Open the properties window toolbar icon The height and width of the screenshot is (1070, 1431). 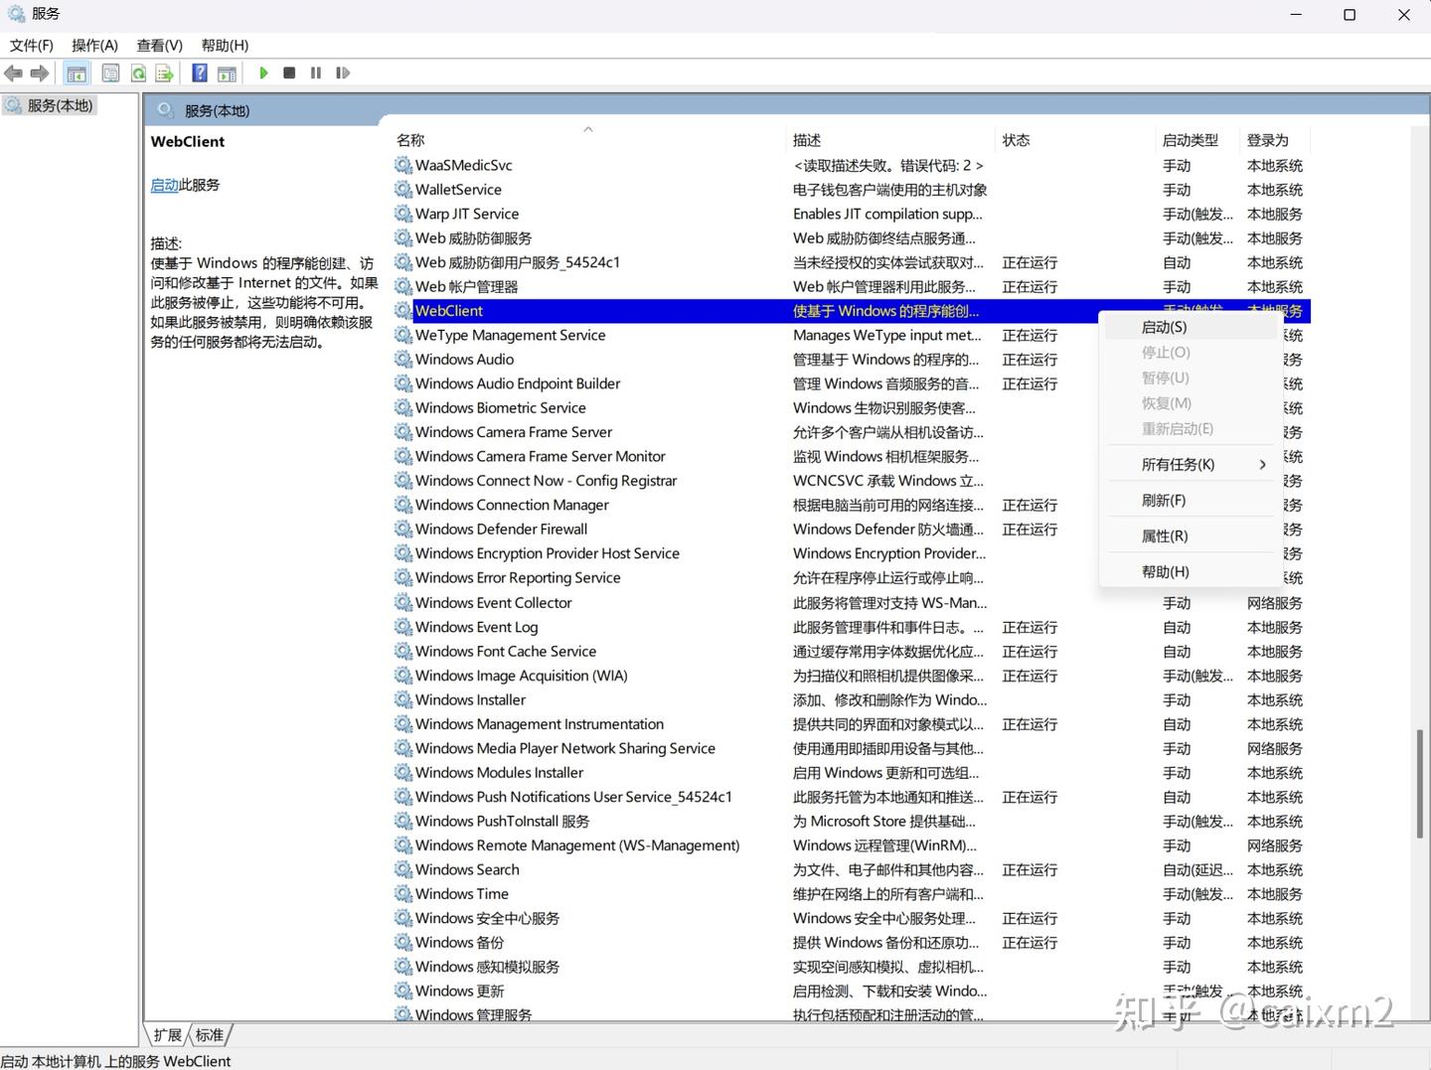click(110, 73)
